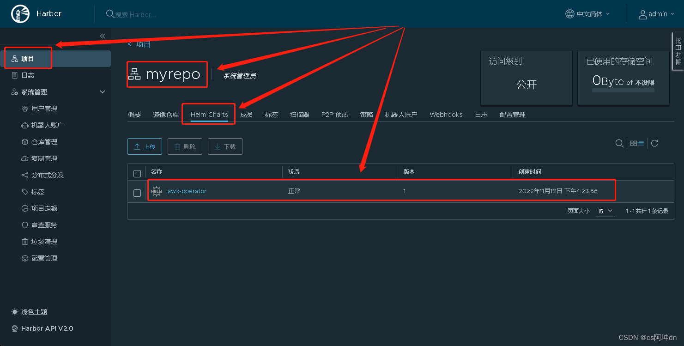
Task: Select 项目 in the sidebar
Action: point(55,59)
